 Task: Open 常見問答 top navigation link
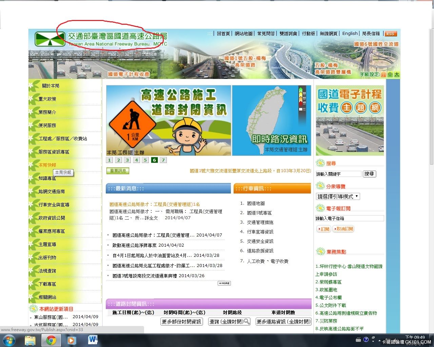266,34
